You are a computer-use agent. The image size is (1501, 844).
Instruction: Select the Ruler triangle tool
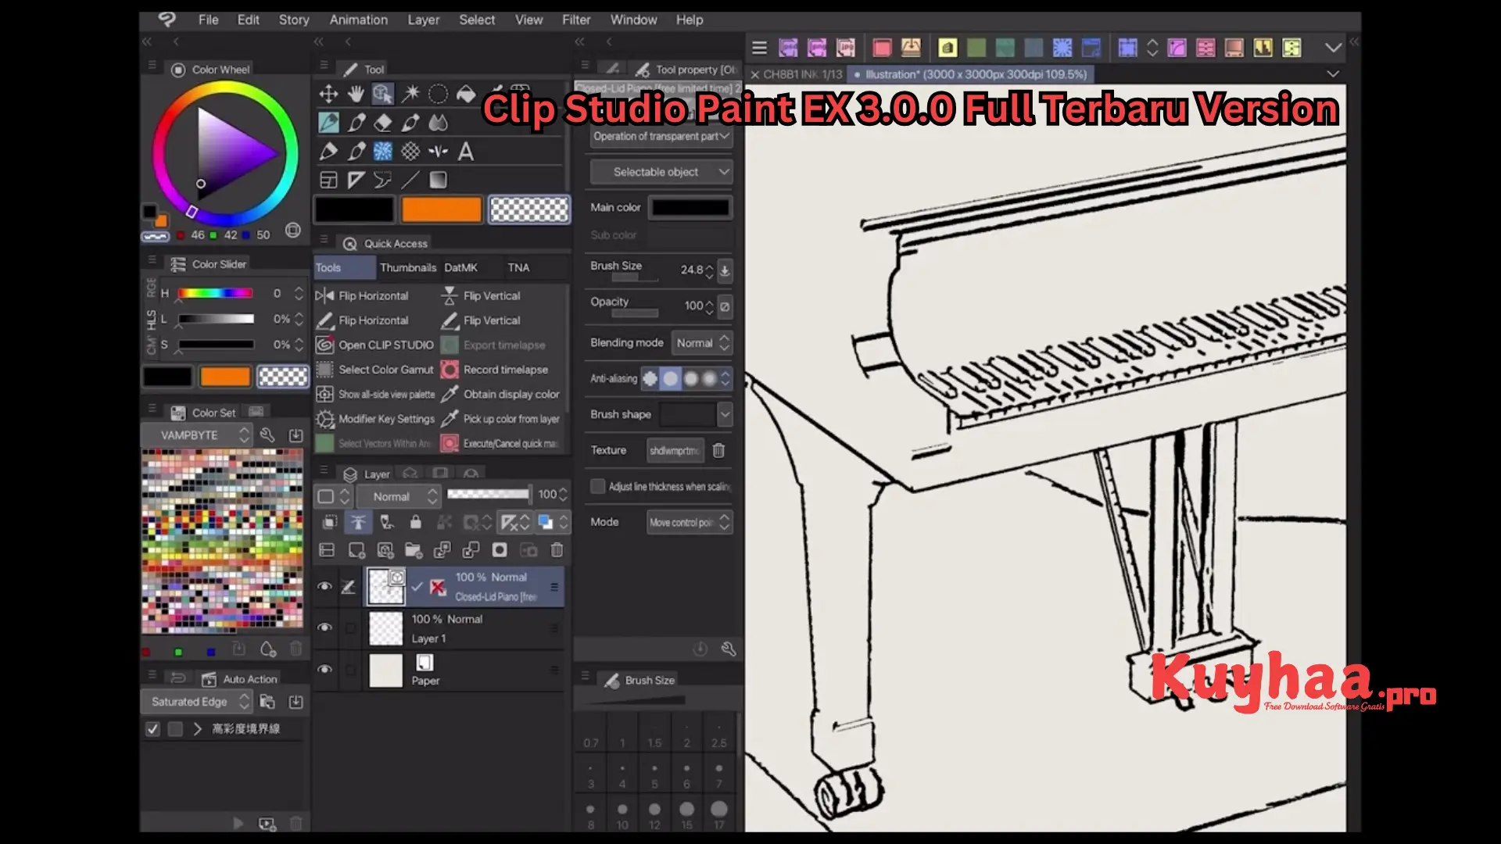point(356,180)
